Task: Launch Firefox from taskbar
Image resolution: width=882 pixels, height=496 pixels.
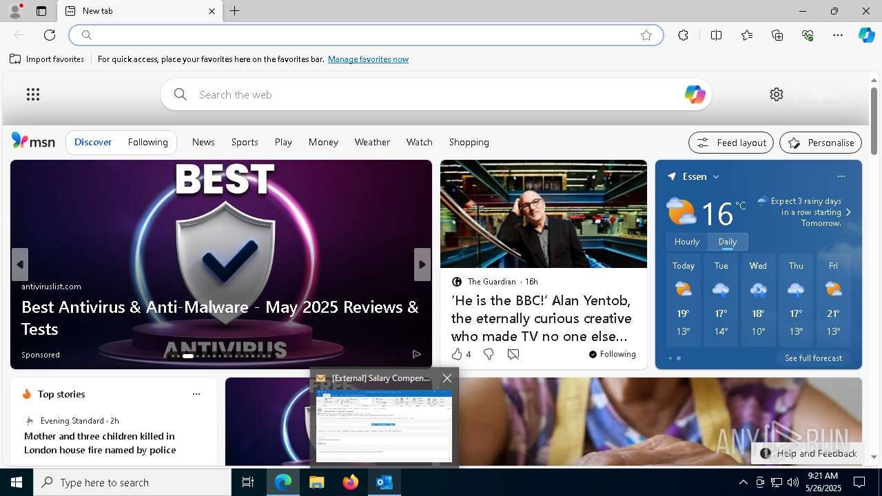Action: click(351, 482)
